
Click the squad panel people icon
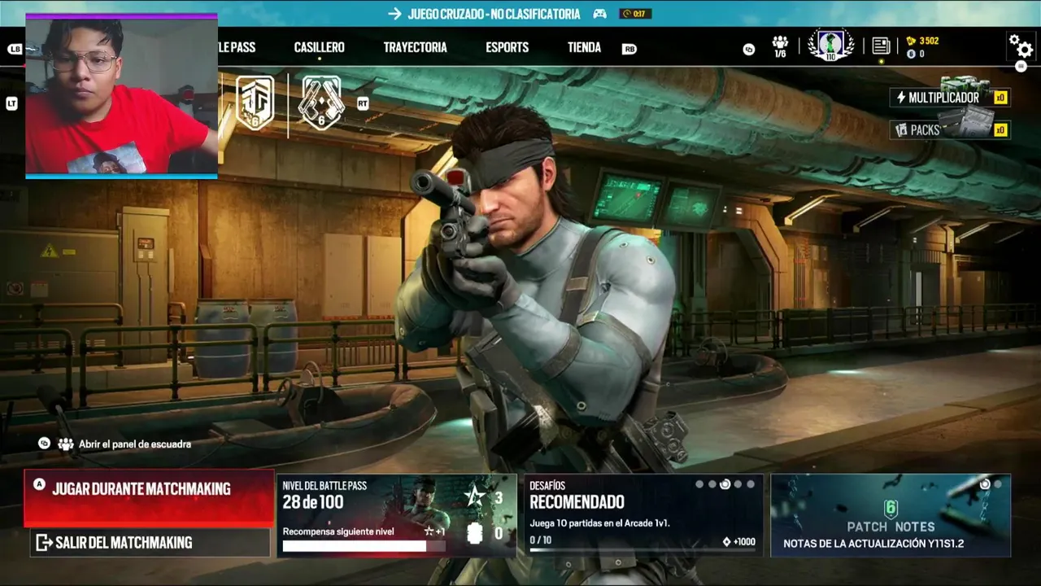pyautogui.click(x=66, y=444)
